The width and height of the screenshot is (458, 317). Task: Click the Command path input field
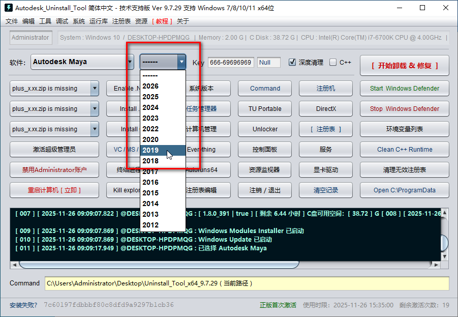(x=247, y=283)
